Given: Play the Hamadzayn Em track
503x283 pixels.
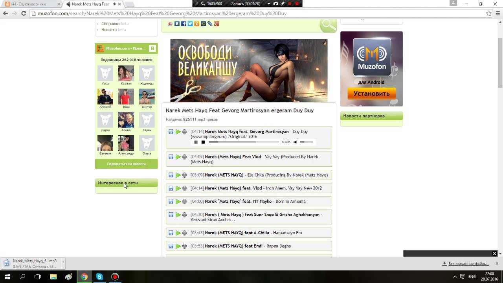Looking at the screenshot, I should (178, 233).
